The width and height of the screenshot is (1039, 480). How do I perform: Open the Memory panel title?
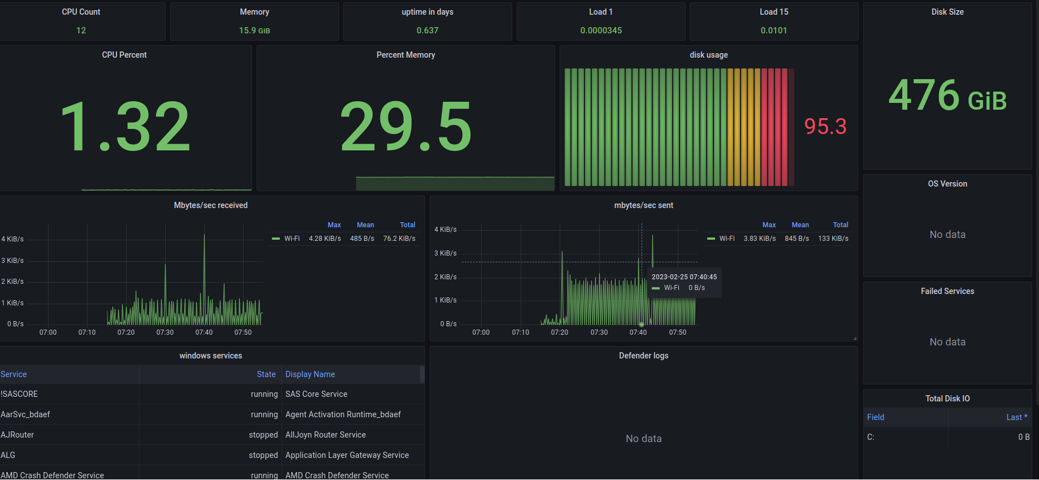254,12
